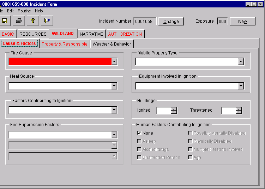The image size is (265, 189).
Task: Expand the Fire Cause dropdown
Action: point(114,61)
